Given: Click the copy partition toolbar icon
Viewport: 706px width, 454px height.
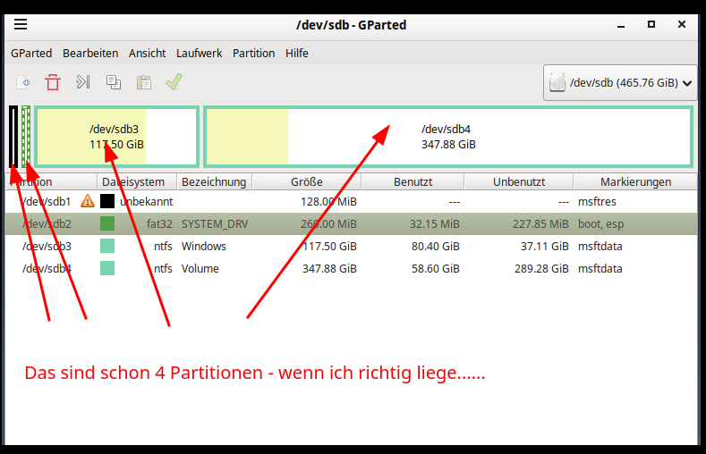Looking at the screenshot, I should pos(114,82).
